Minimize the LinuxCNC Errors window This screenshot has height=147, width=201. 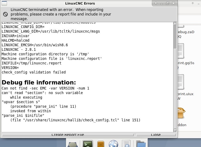[x=162, y=3]
